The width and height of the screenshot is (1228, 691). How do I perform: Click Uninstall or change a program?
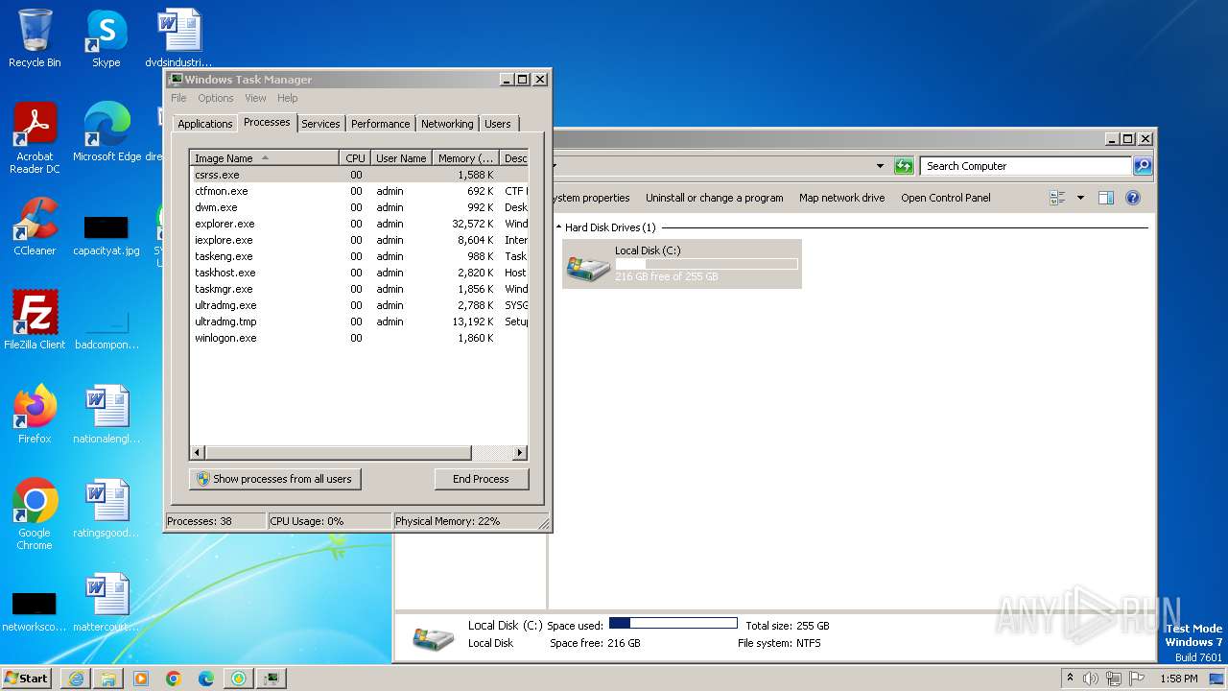tap(714, 198)
